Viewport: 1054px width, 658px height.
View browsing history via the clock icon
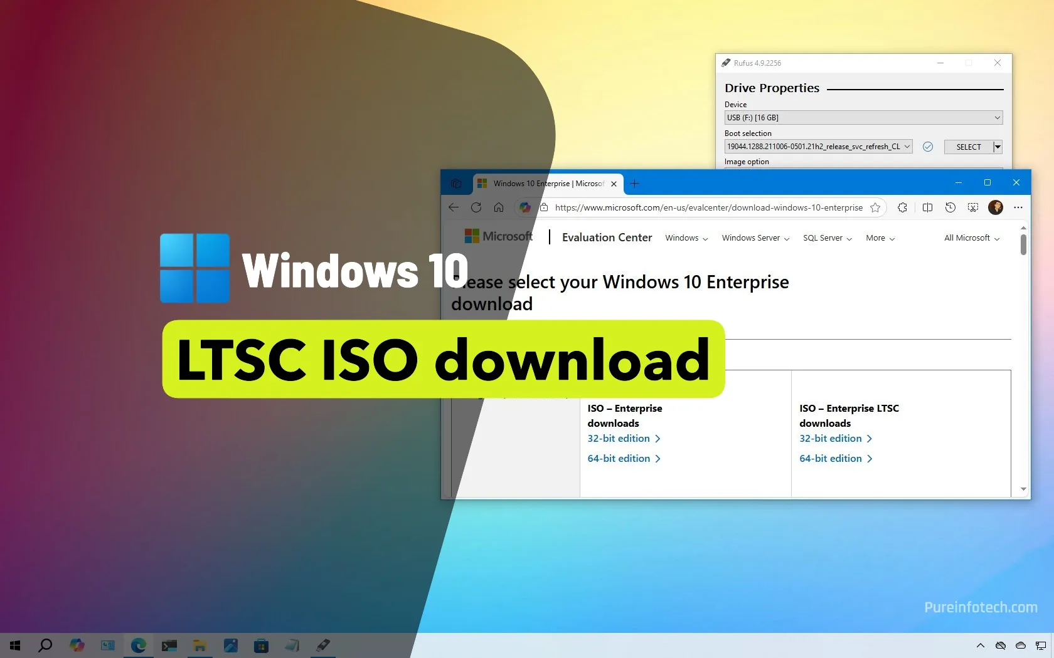[950, 207]
